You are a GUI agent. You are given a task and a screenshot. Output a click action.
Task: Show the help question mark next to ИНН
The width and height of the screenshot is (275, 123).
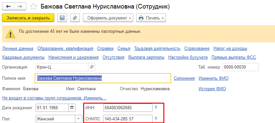pos(156,108)
